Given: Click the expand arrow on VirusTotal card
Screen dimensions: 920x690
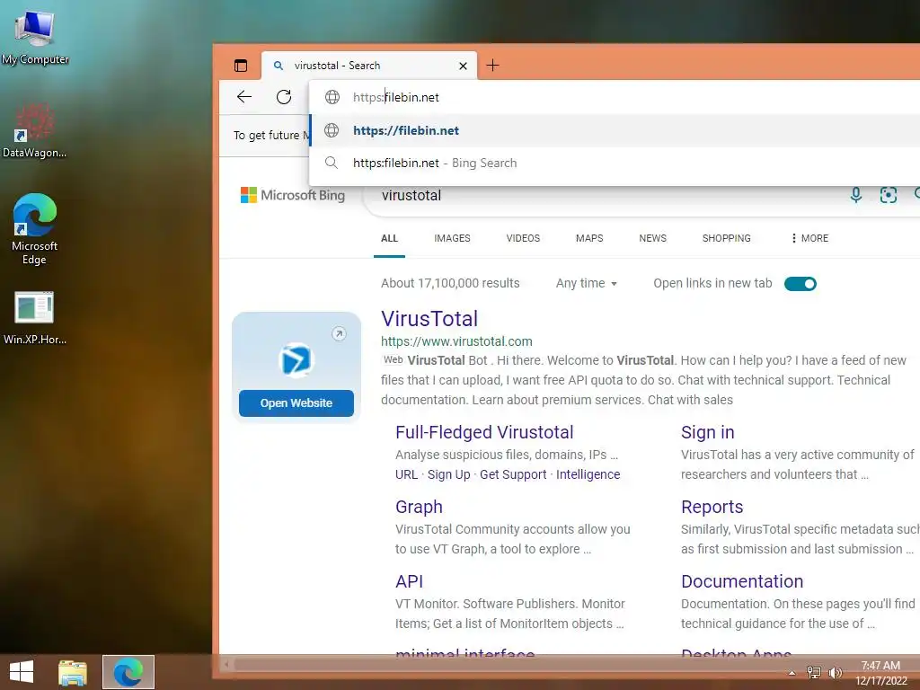Looking at the screenshot, I should 339,334.
